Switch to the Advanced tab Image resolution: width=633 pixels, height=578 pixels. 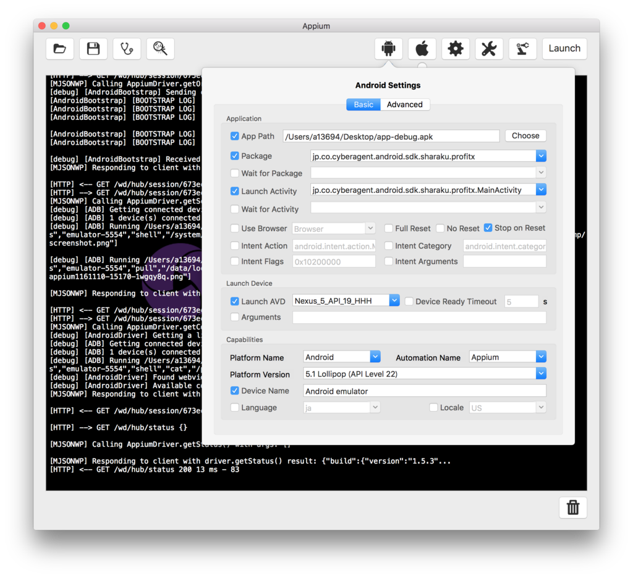tap(404, 104)
